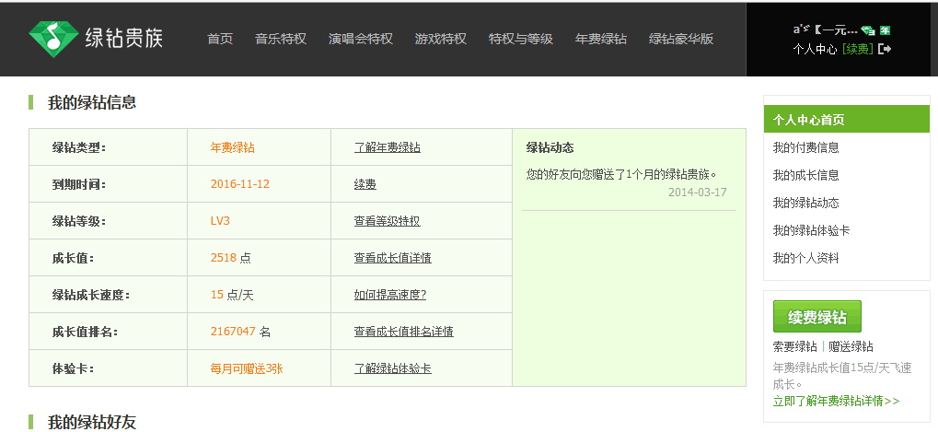Open the 游戏特权 nav item
The width and height of the screenshot is (938, 432).
[441, 39]
